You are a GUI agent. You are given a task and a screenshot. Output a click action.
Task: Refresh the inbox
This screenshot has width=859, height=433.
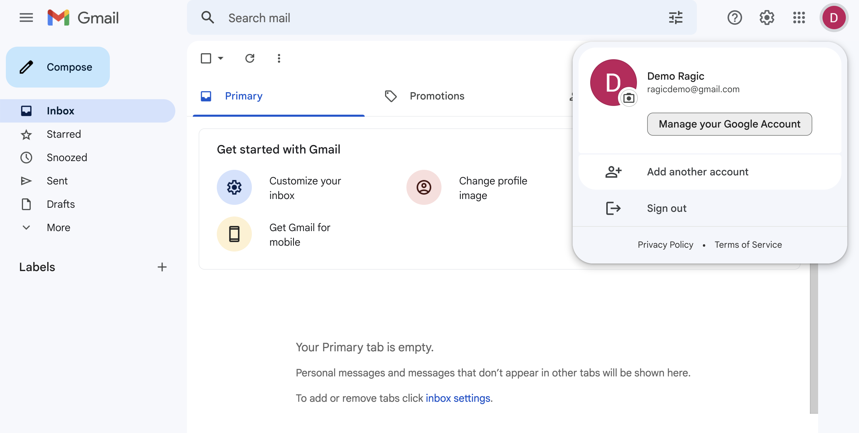(x=250, y=58)
